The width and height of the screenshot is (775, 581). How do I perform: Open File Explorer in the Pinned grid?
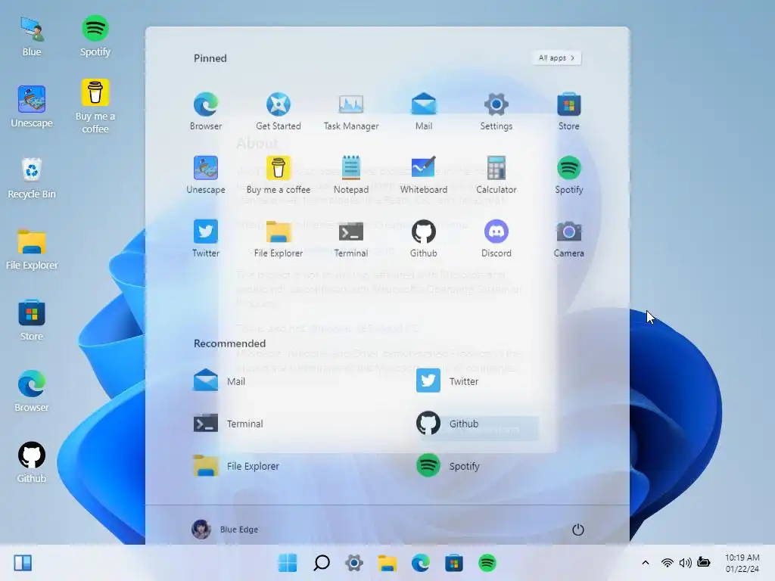(x=279, y=238)
